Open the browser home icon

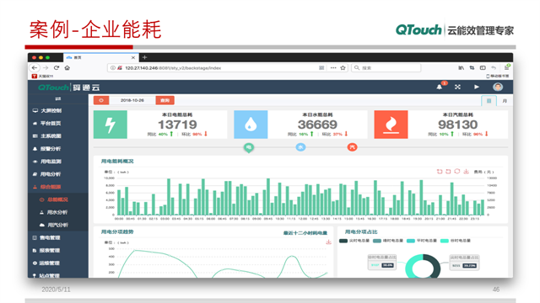click(67, 67)
